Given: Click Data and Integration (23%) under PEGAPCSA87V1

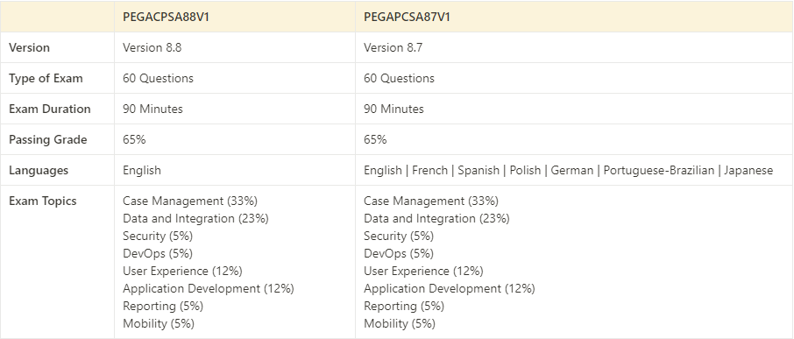Looking at the screenshot, I should coord(436,219).
